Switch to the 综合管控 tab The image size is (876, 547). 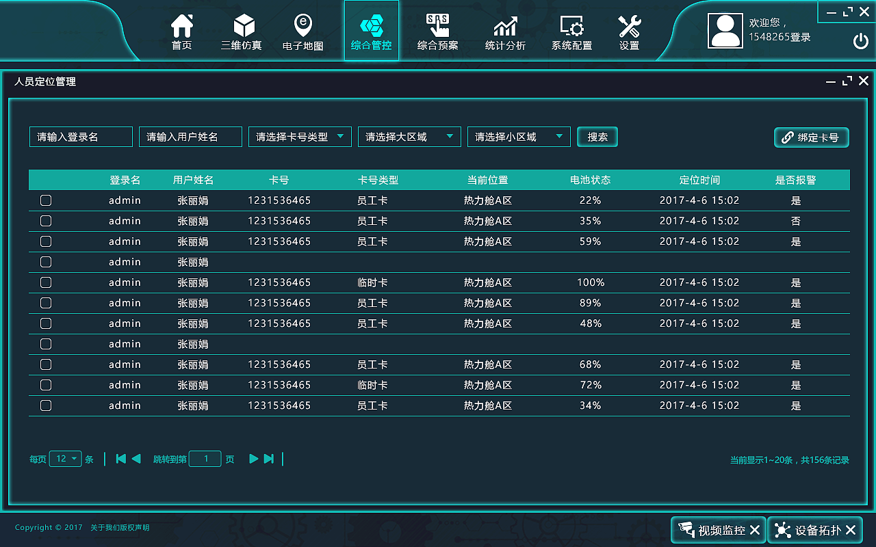point(371,31)
